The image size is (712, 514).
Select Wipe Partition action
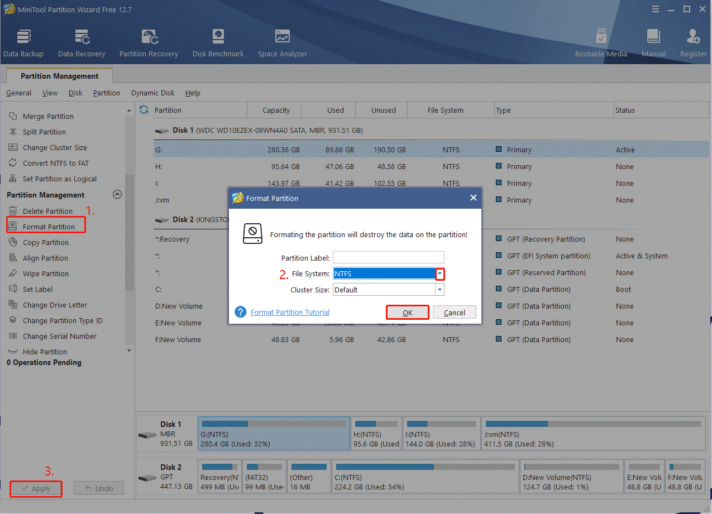point(46,273)
